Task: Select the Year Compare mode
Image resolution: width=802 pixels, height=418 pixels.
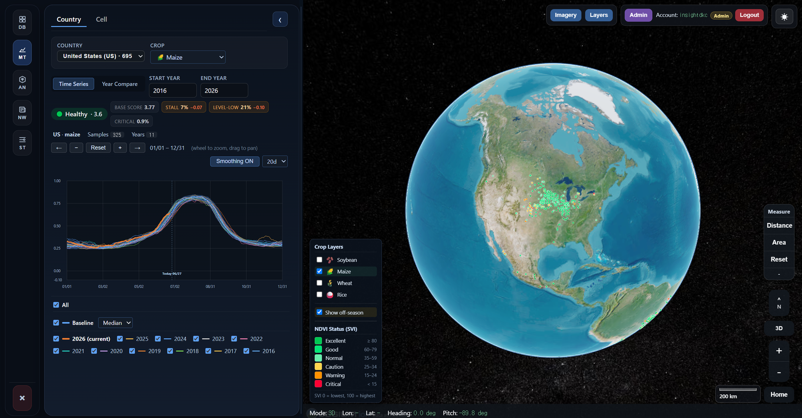Action: (120, 84)
